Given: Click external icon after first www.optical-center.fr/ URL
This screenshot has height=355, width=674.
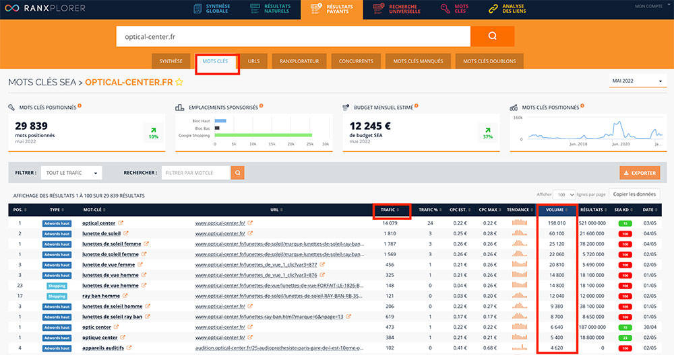Looking at the screenshot, I should point(250,223).
